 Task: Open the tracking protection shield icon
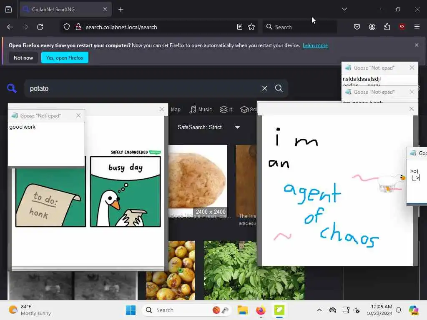point(67,27)
